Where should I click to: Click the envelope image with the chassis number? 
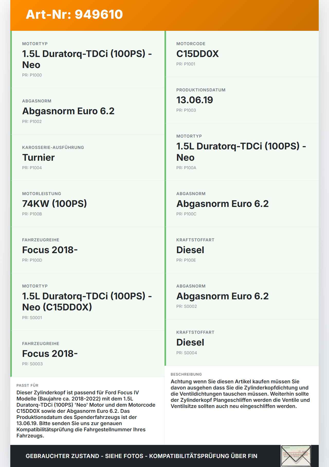click(x=296, y=456)
